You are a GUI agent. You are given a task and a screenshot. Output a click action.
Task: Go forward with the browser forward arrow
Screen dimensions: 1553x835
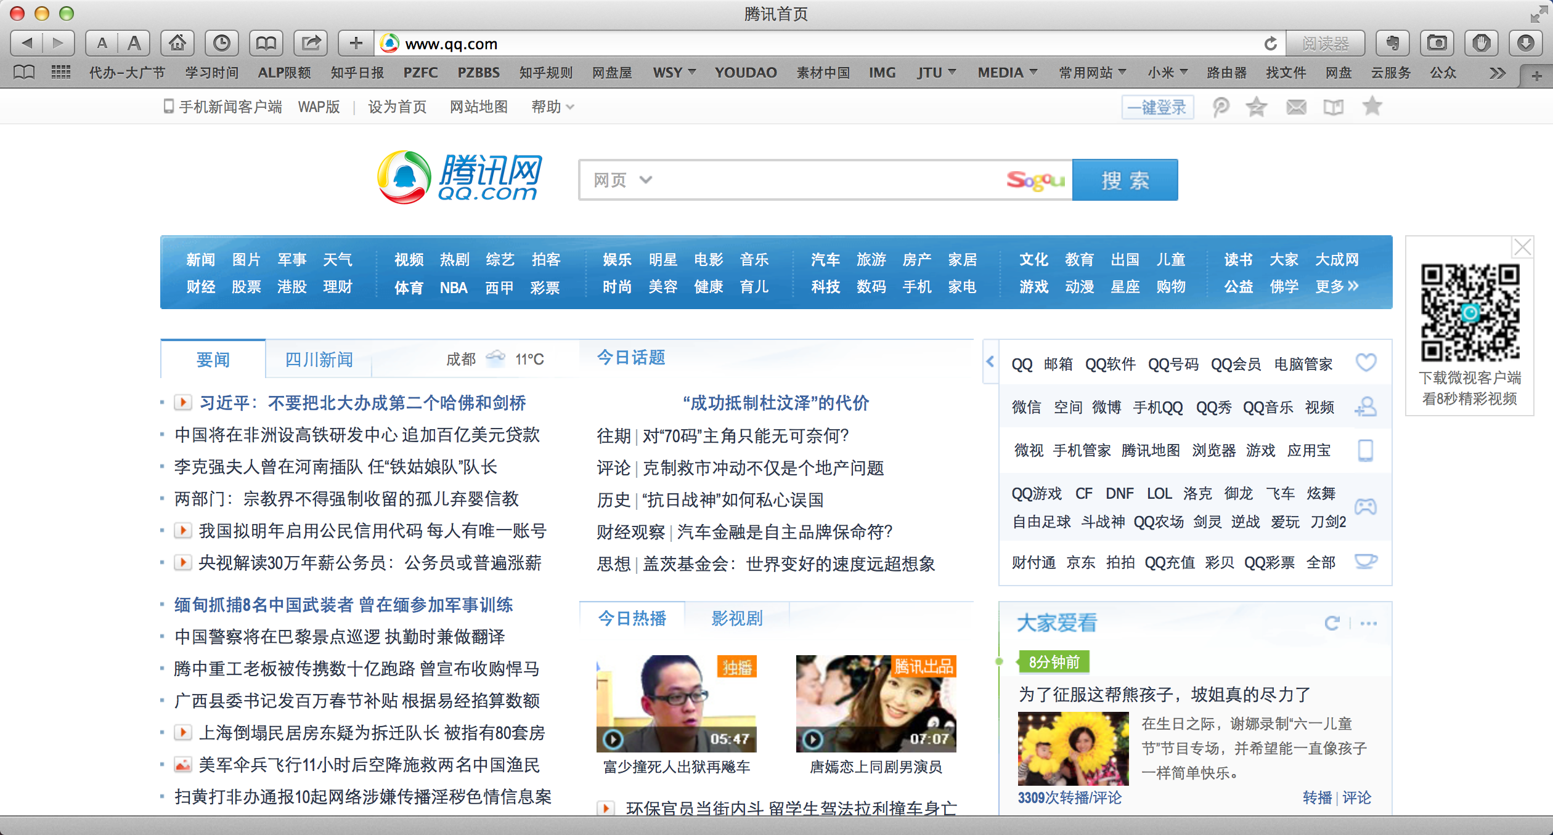click(59, 43)
